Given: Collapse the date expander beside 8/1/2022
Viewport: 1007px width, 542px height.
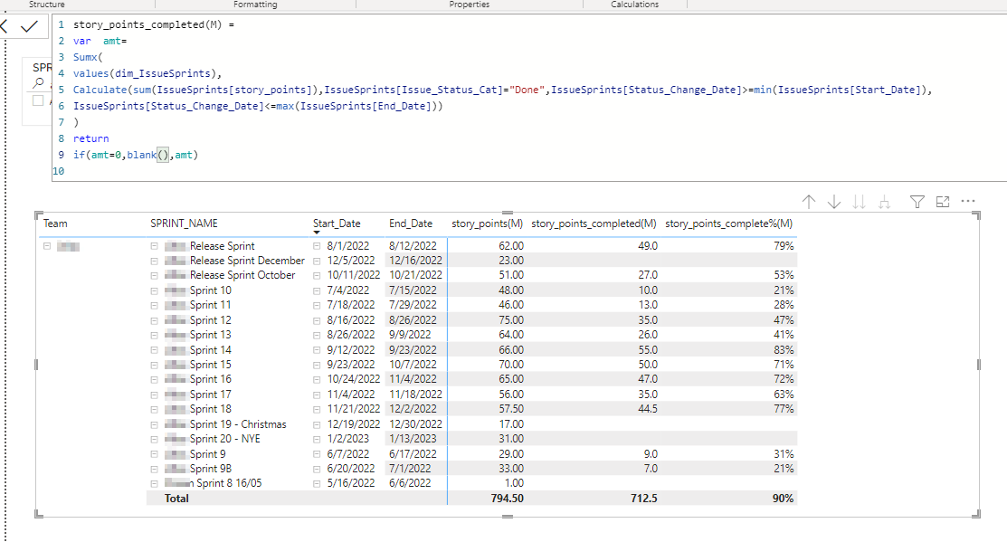Looking at the screenshot, I should click(x=317, y=246).
